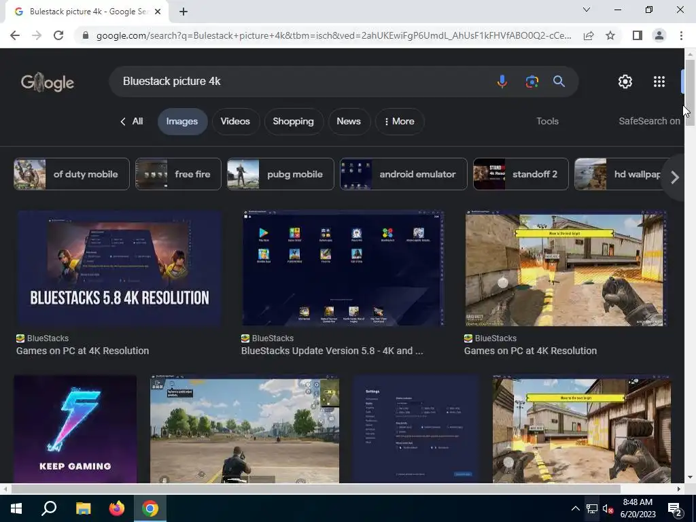Click Chrome taskbar icon
This screenshot has height=522, width=696.
click(x=150, y=508)
